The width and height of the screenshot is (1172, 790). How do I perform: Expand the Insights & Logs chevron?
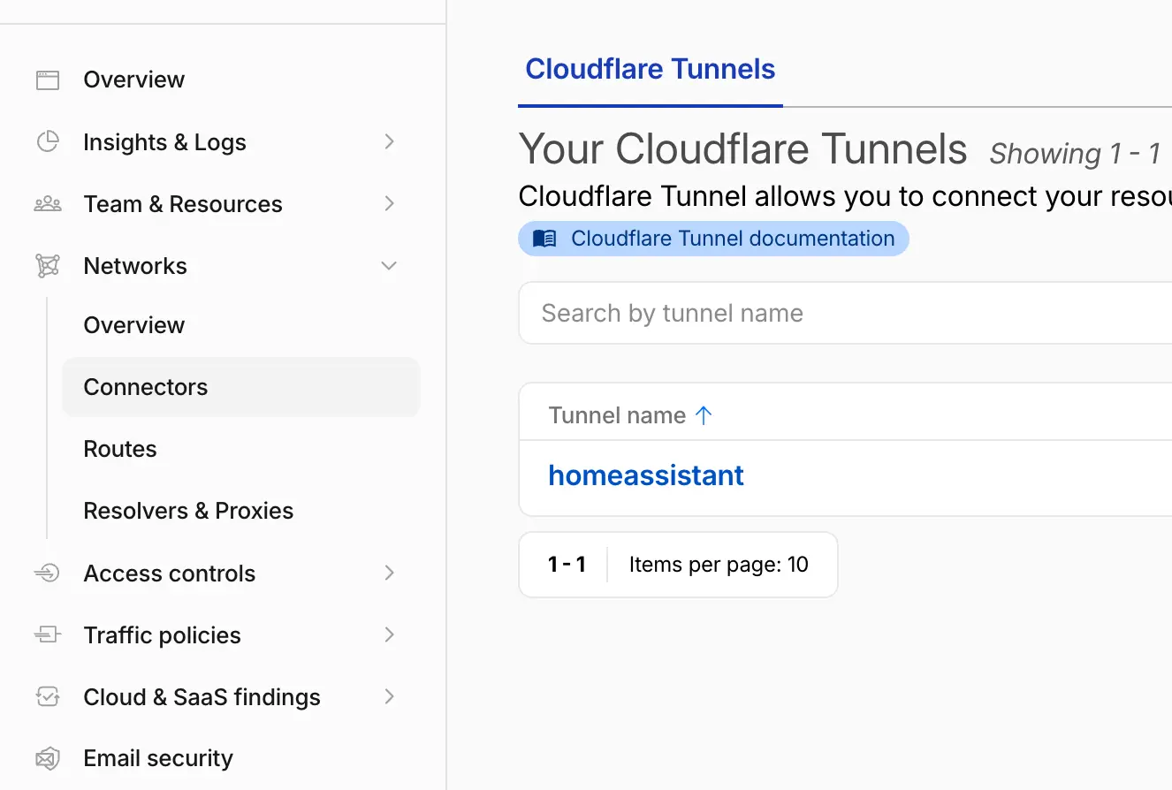click(x=389, y=141)
